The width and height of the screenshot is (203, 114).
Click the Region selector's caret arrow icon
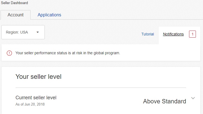click(38, 32)
